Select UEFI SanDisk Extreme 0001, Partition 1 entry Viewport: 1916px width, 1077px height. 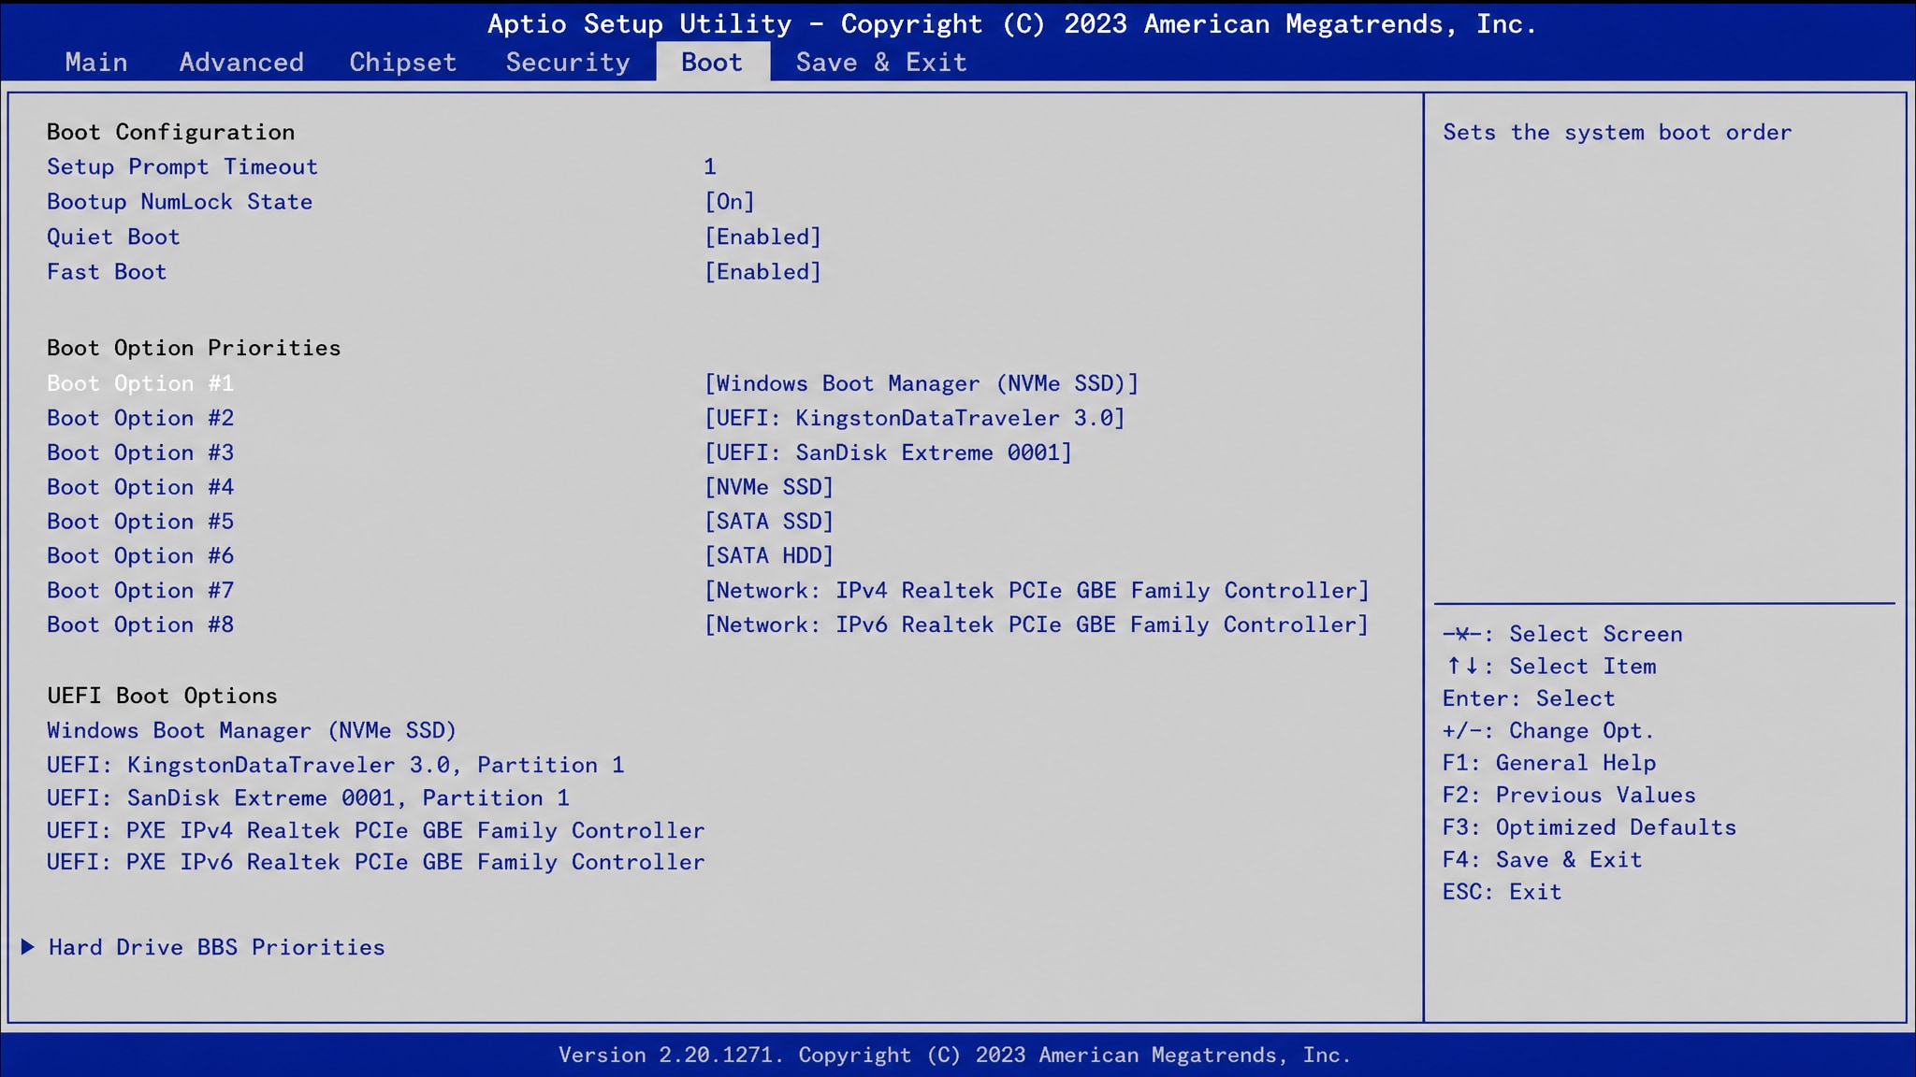coord(309,797)
